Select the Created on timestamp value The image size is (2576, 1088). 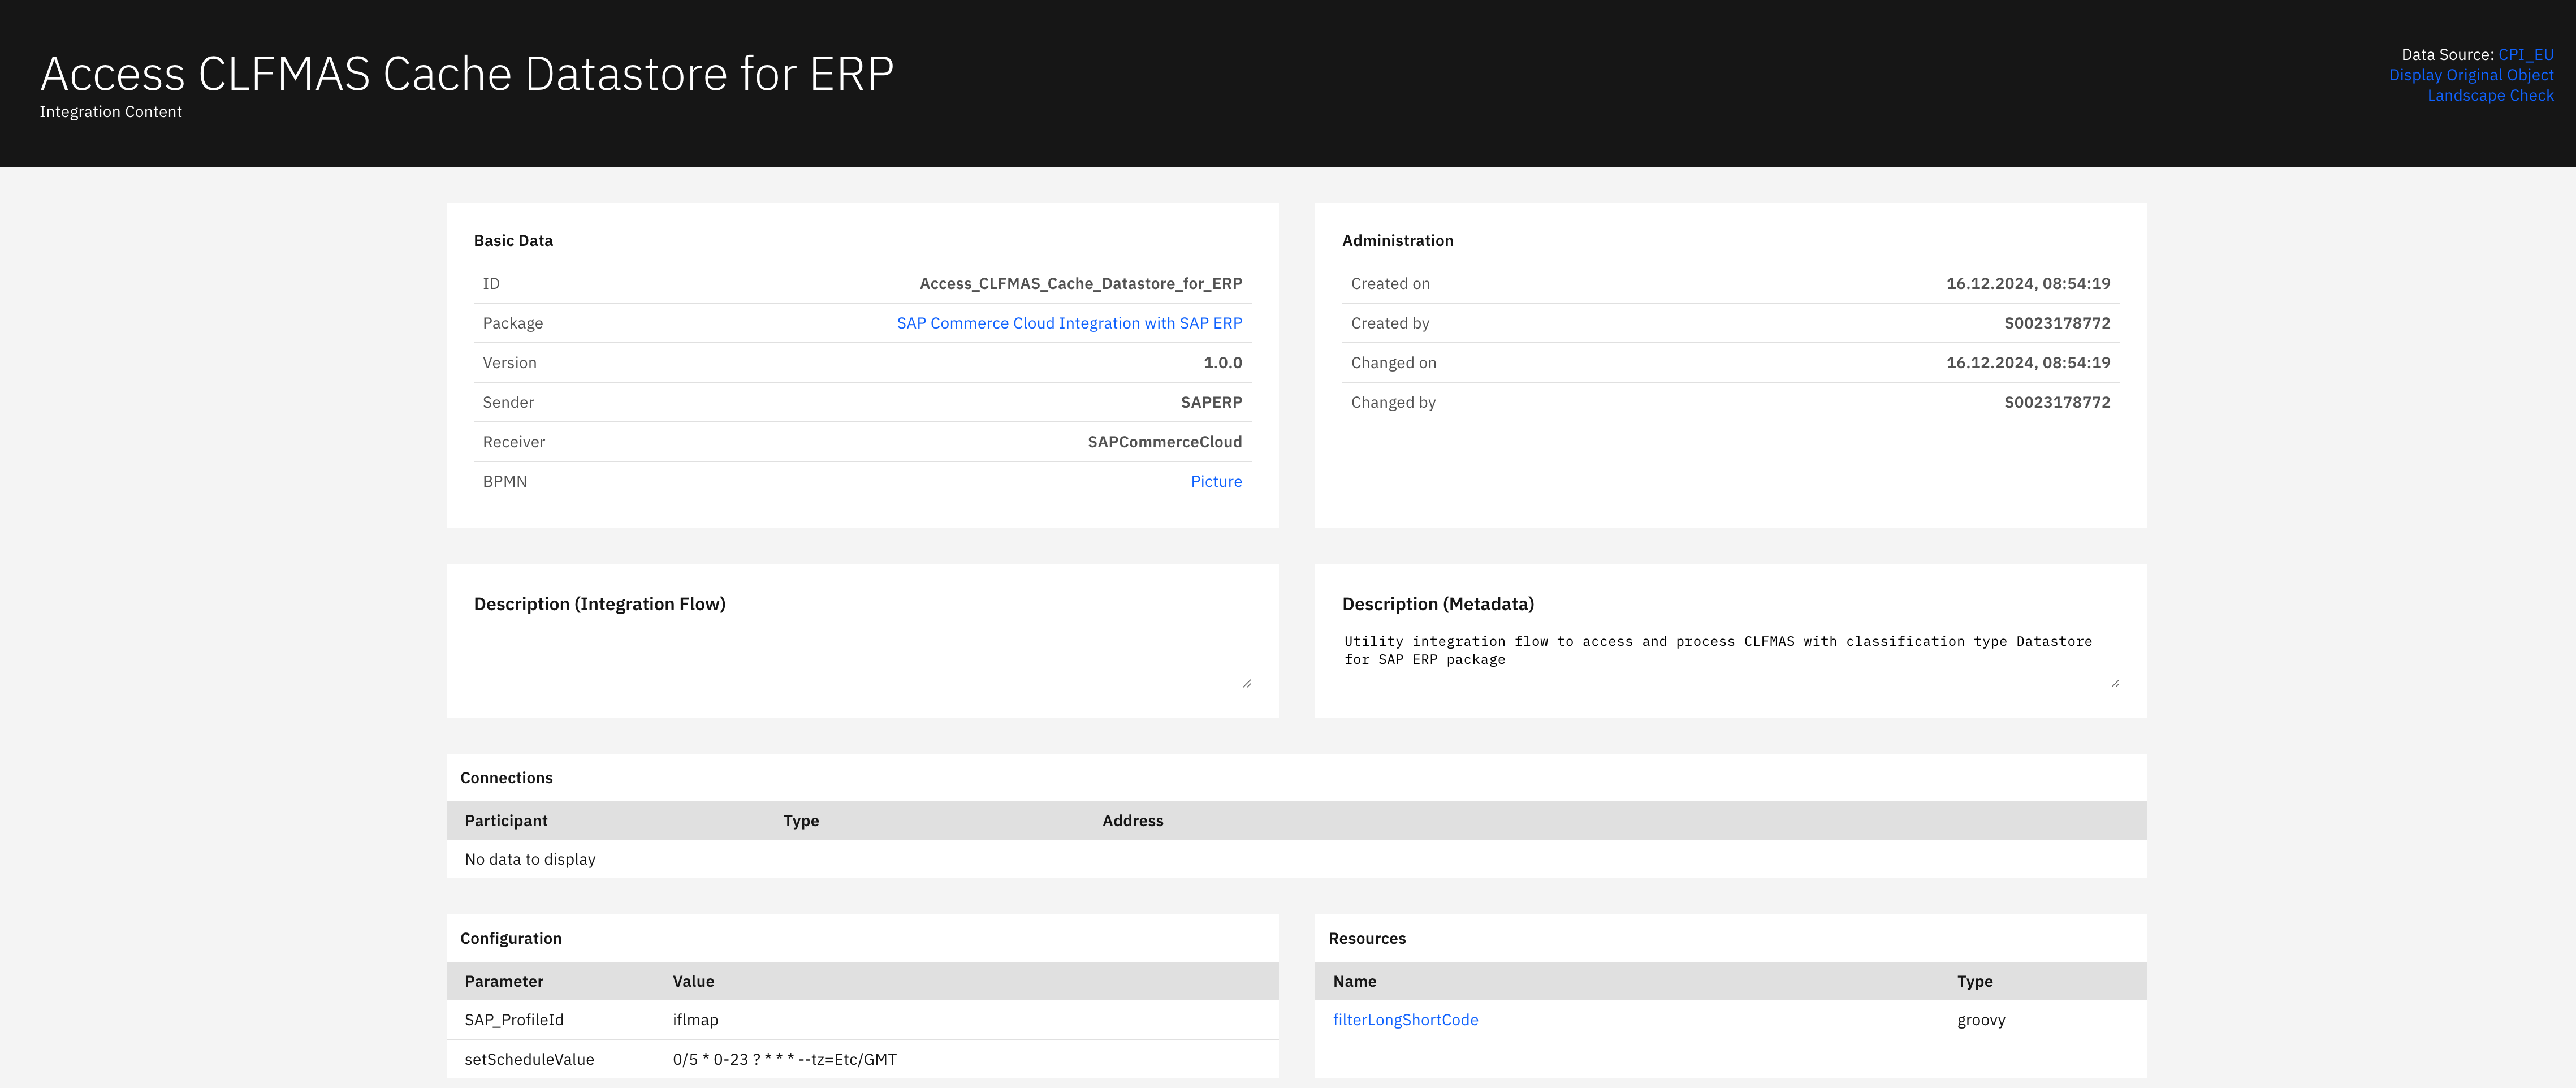[x=2028, y=284]
